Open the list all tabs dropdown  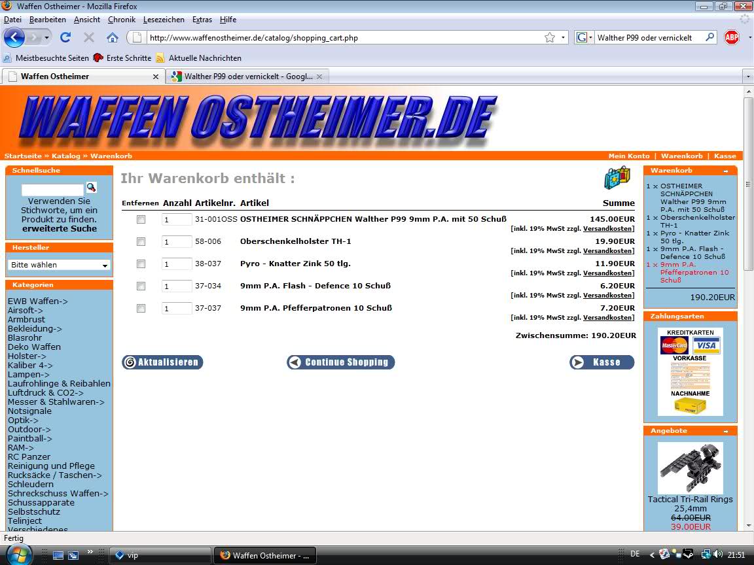(x=747, y=77)
